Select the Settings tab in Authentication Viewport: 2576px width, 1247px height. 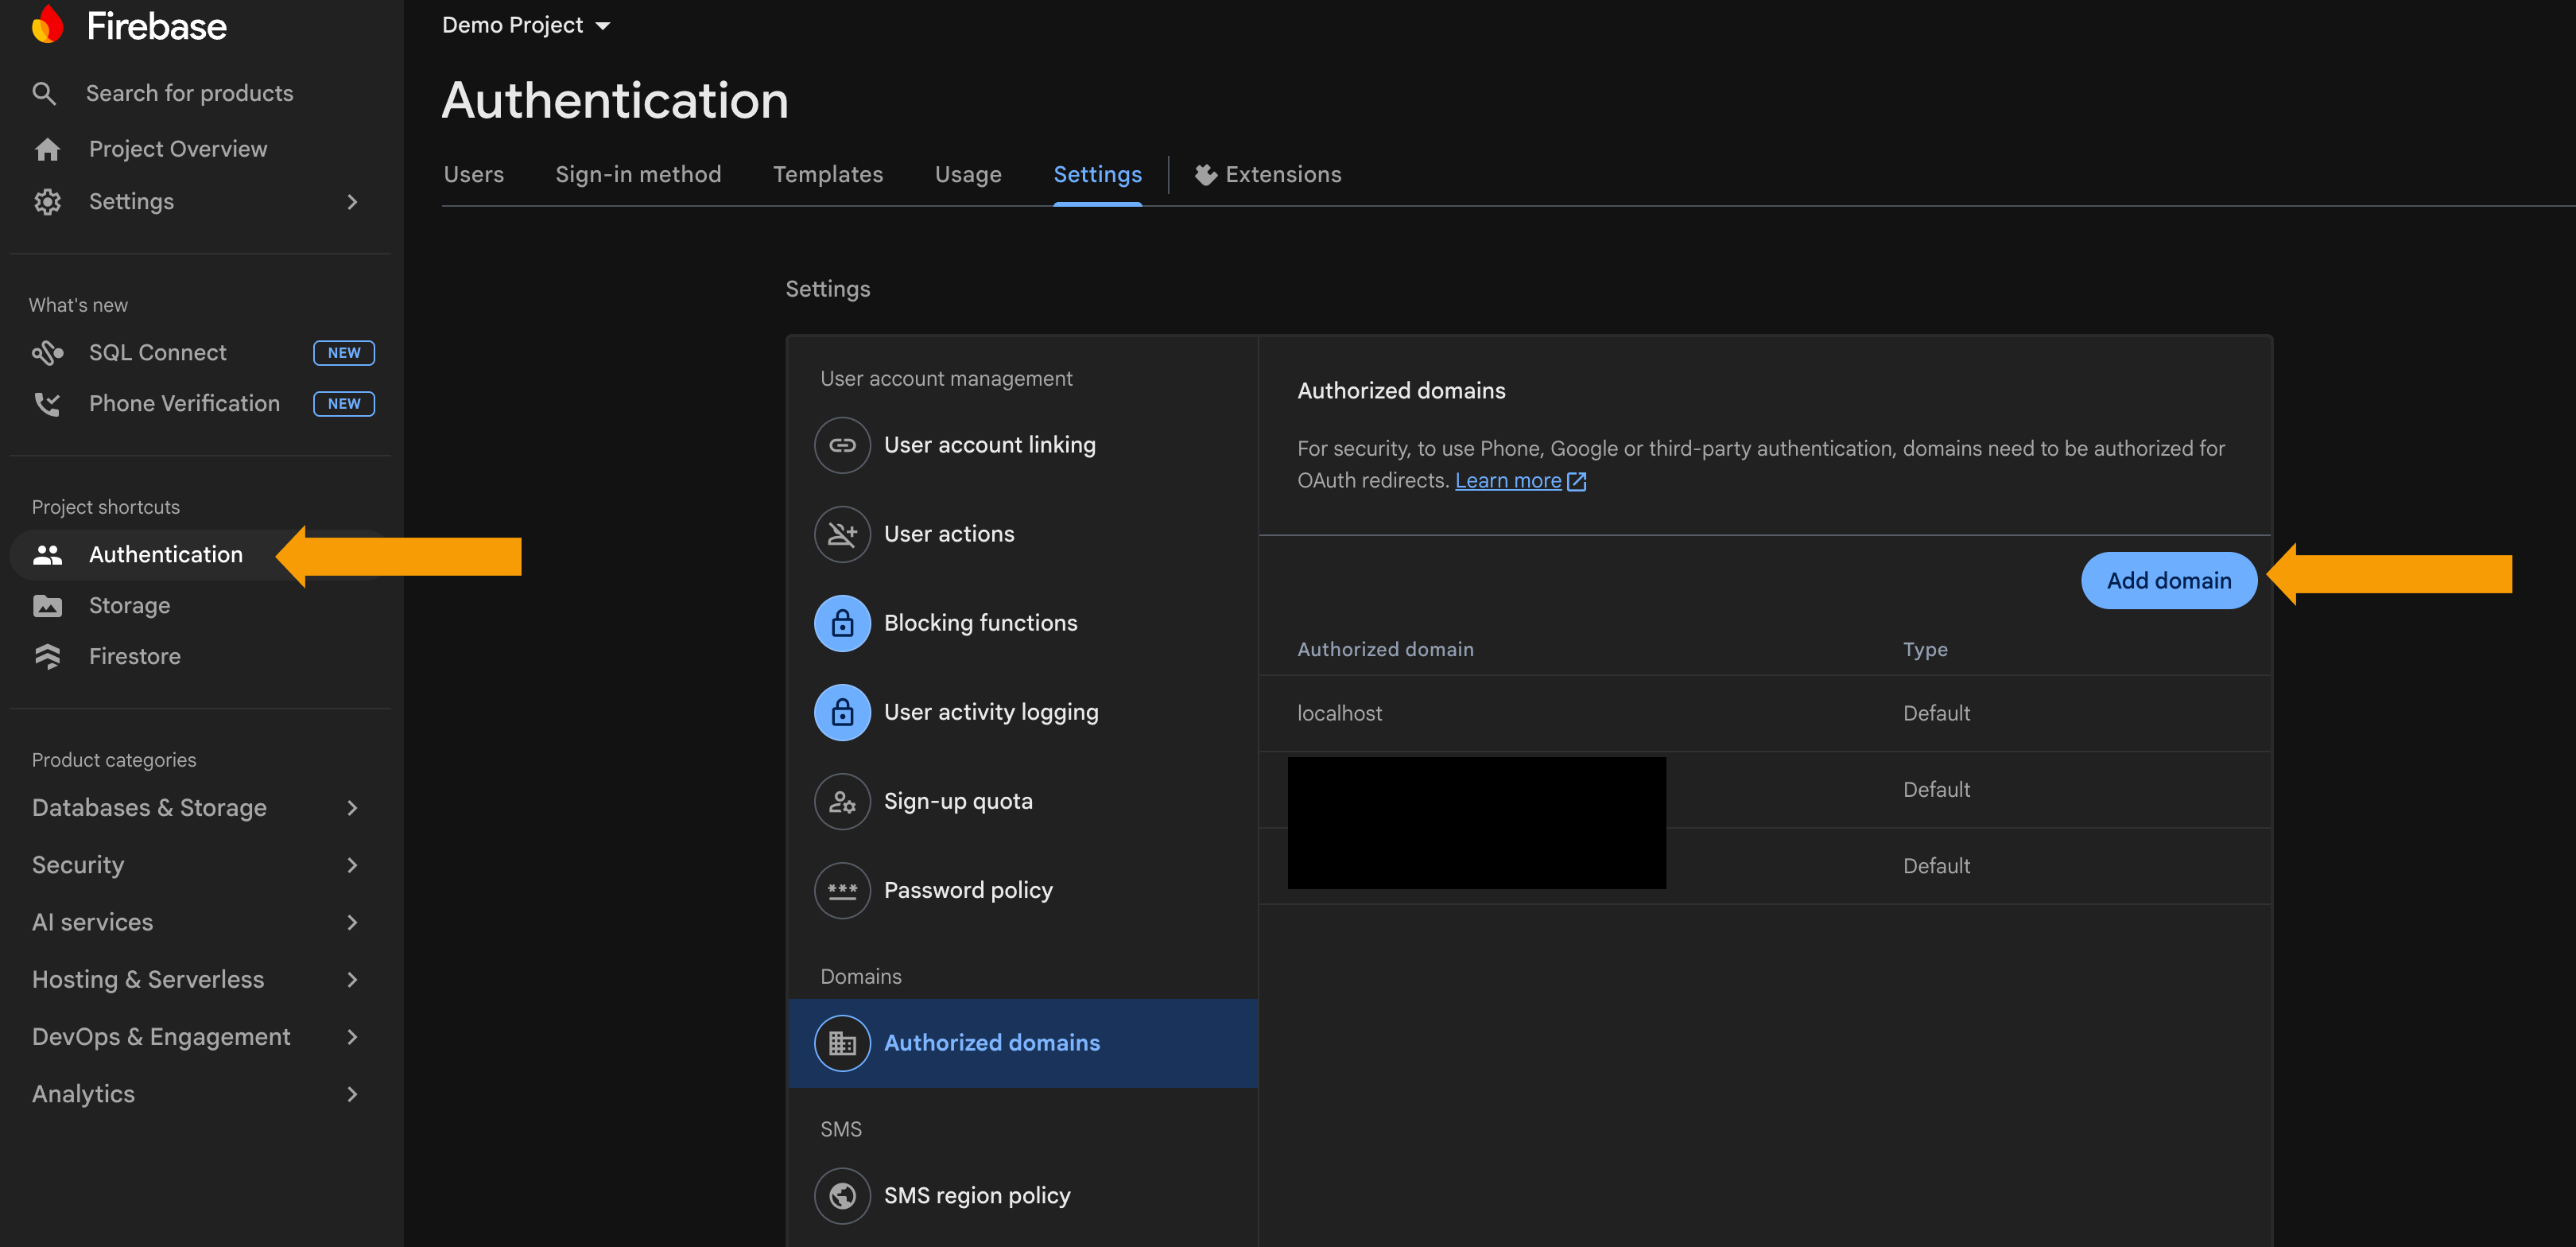pyautogui.click(x=1097, y=175)
